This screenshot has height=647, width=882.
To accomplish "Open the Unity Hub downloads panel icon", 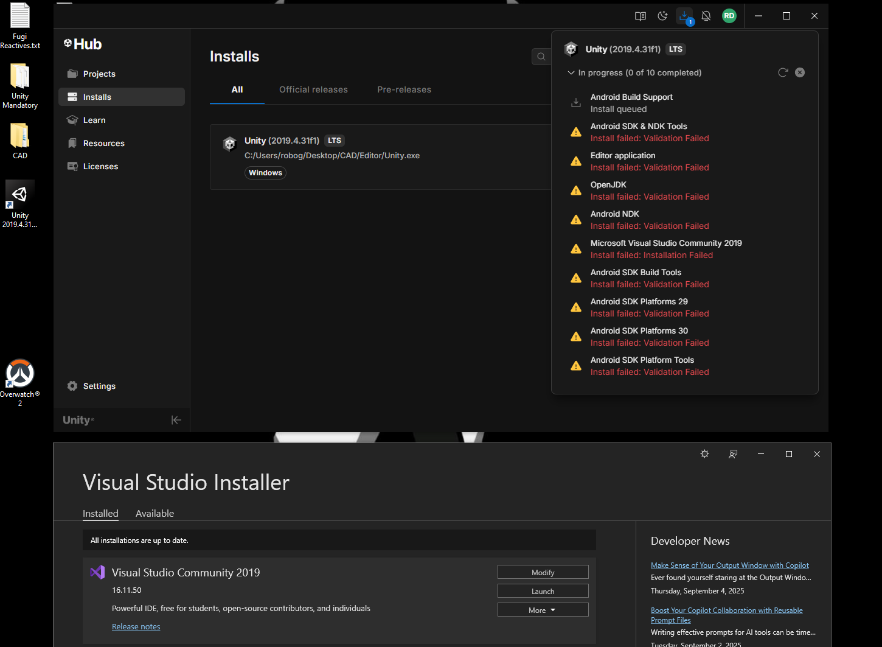I will coord(684,16).
